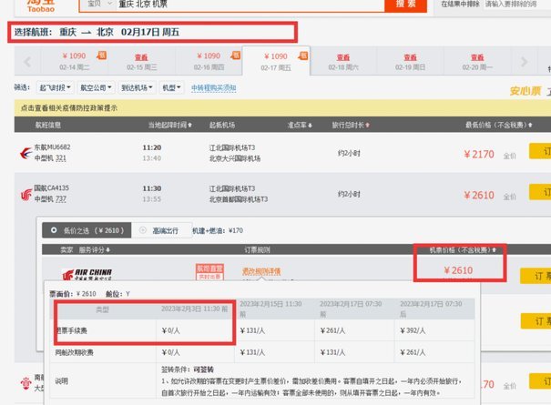This screenshot has width=551, height=405.
Task: Select the 高端出行 option
Action: click(161, 230)
